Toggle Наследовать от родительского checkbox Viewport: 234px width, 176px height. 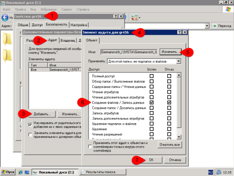(x=30, y=124)
